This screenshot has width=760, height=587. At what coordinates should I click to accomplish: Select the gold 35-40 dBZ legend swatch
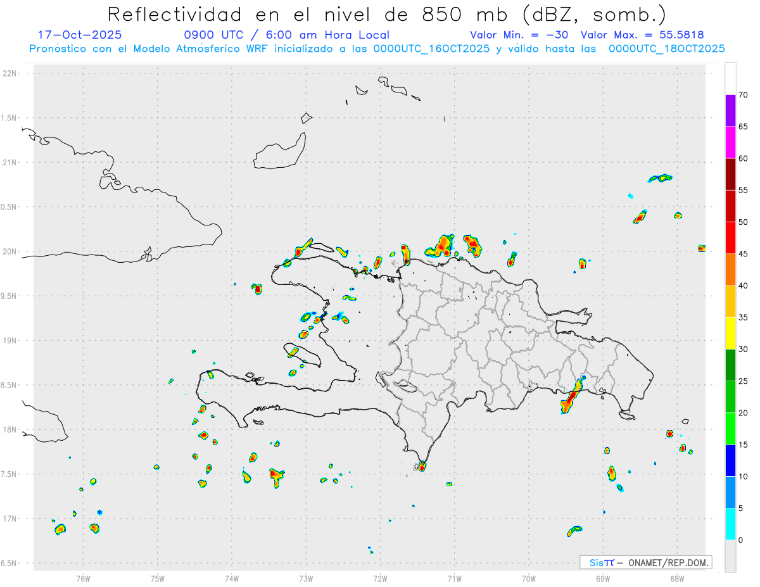(x=730, y=301)
